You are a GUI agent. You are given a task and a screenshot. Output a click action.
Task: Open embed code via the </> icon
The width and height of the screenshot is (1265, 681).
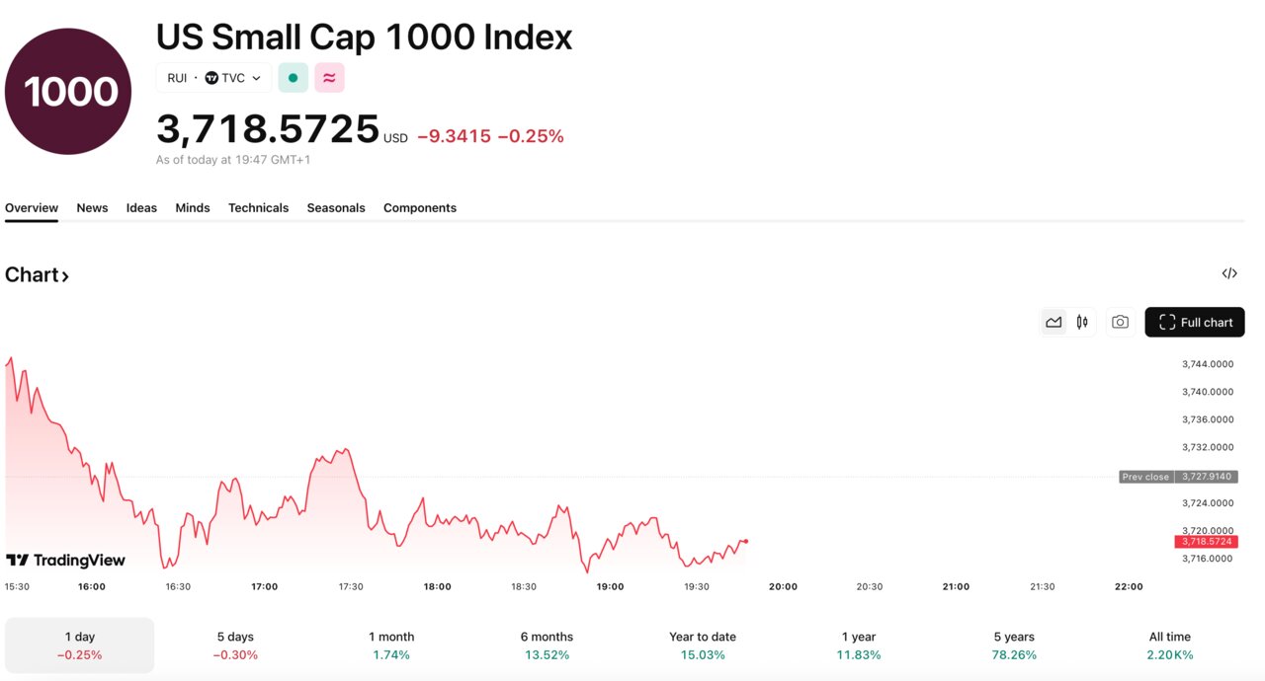point(1228,273)
